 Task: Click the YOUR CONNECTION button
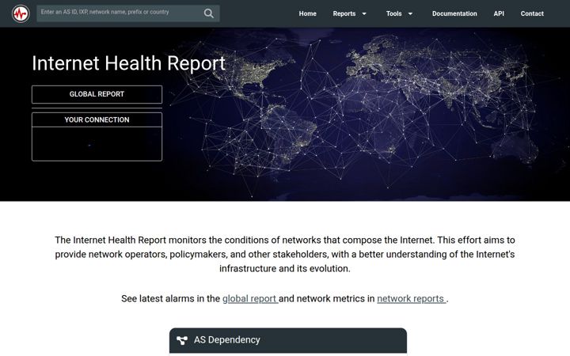97,120
